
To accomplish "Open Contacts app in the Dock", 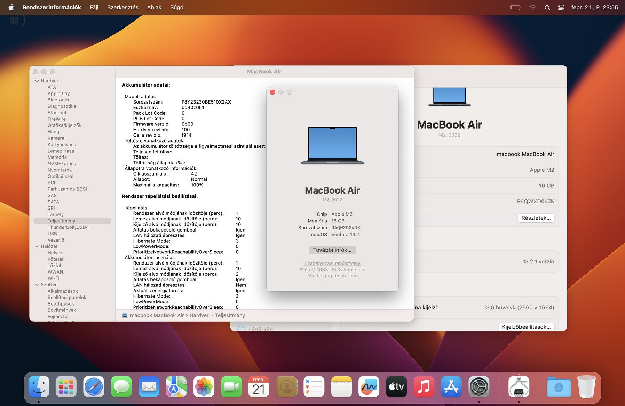I will point(286,387).
